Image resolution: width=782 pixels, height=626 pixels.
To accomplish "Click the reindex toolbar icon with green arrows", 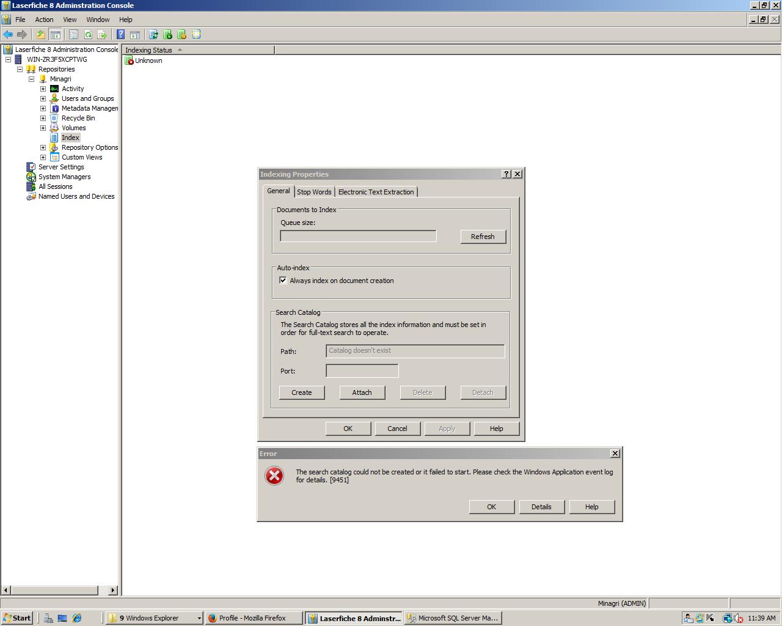I will [x=153, y=35].
